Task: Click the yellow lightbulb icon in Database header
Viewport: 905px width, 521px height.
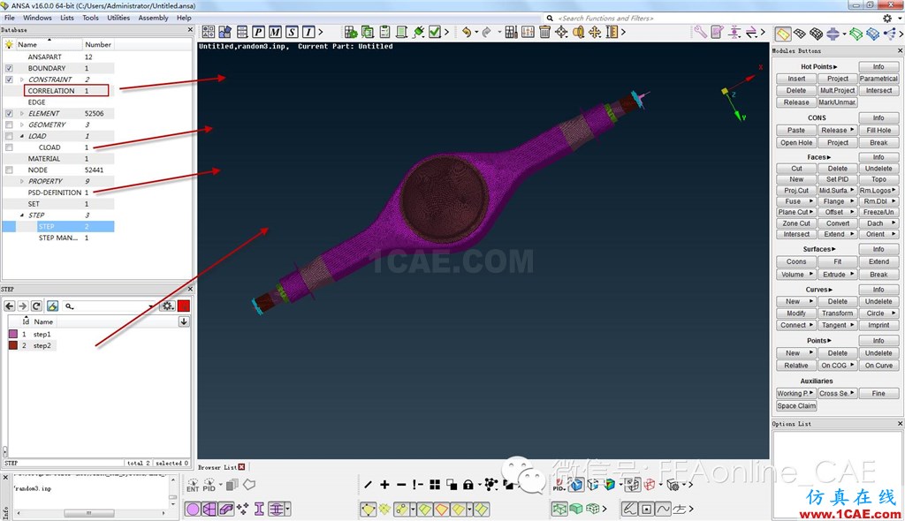Action: pos(9,44)
